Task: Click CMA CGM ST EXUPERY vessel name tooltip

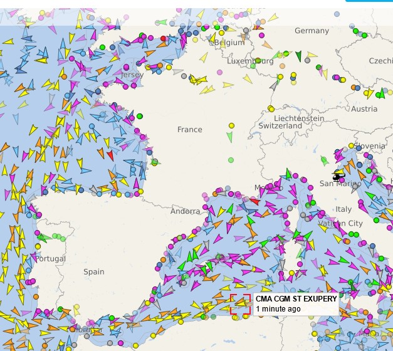Action: (x=296, y=298)
